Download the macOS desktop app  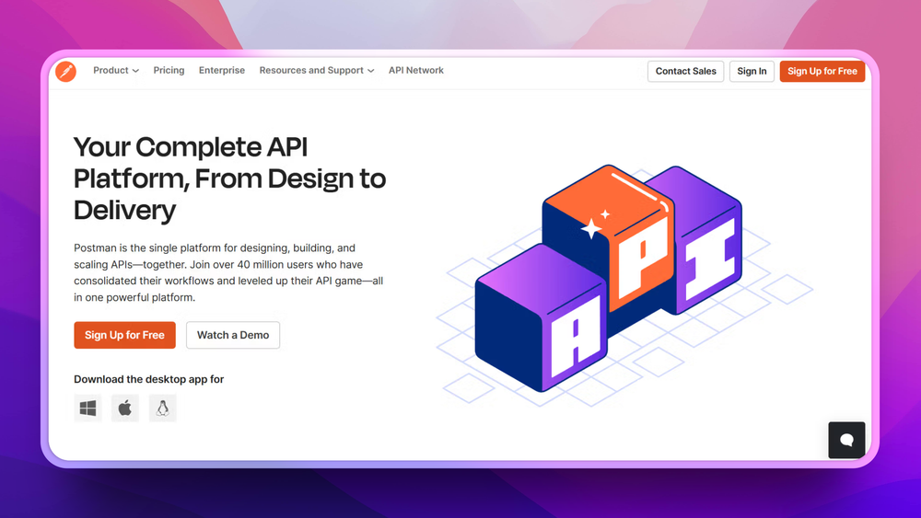pyautogui.click(x=125, y=408)
